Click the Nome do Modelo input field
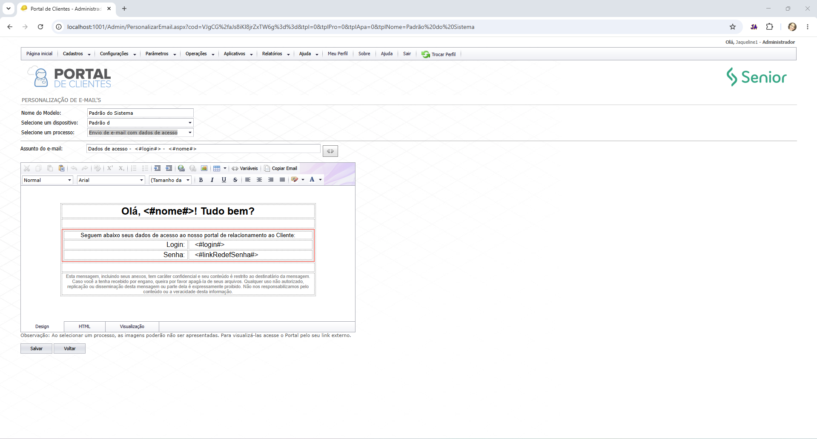The image size is (817, 439). (140, 113)
